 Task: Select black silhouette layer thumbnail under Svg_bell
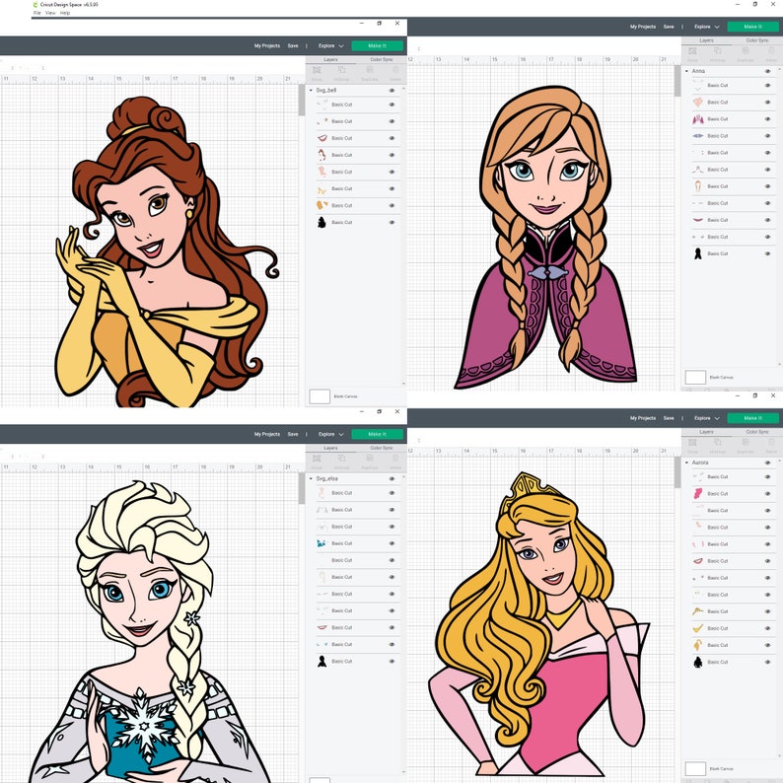coord(322,222)
